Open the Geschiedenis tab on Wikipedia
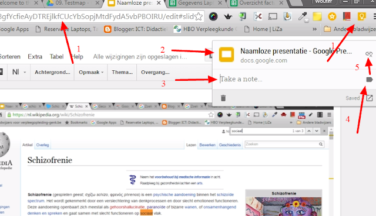This screenshot has width=376, height=216. click(x=230, y=145)
